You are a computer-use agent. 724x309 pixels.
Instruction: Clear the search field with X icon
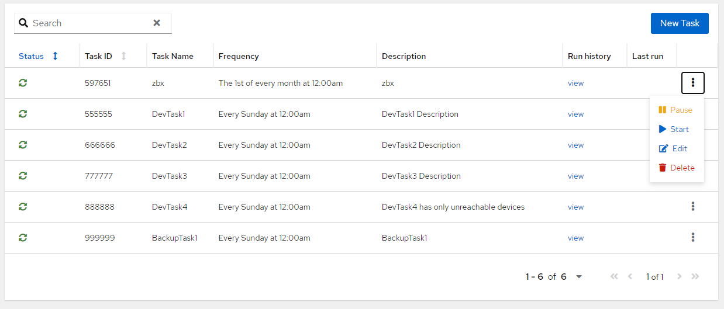(157, 23)
